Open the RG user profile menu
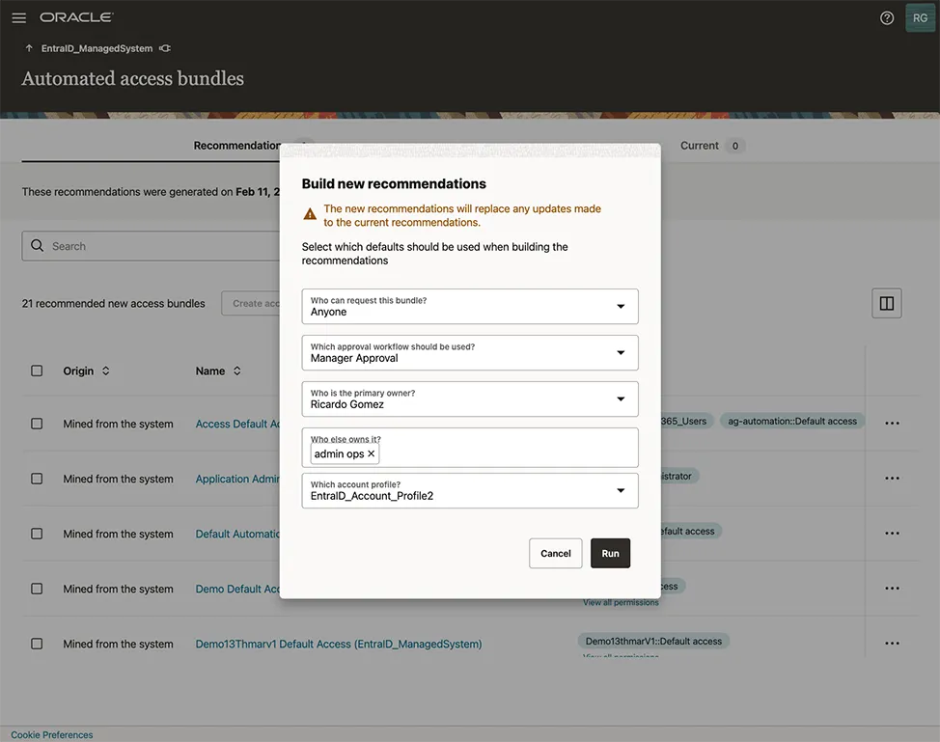 click(x=920, y=17)
